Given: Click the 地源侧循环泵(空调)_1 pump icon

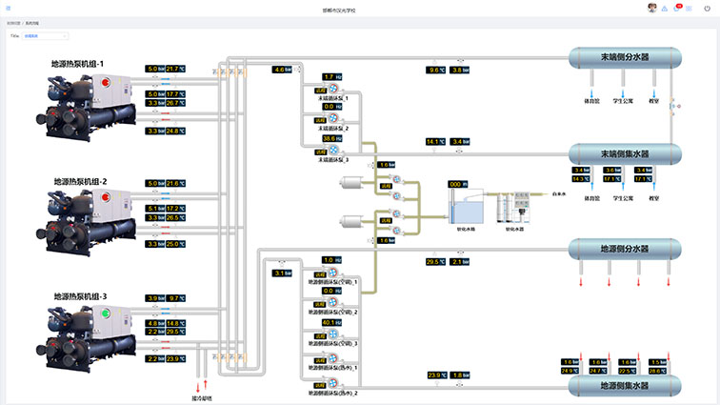Looking at the screenshot, I should click(x=333, y=273).
